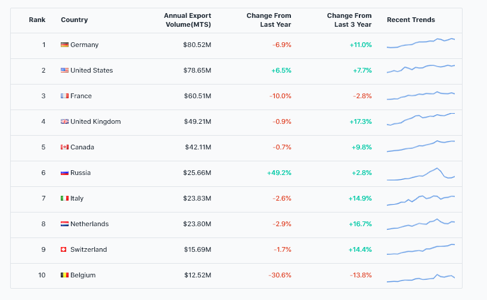This screenshot has width=487, height=300.
Task: Click Belgium's recent trends chart
Action: tap(420, 277)
